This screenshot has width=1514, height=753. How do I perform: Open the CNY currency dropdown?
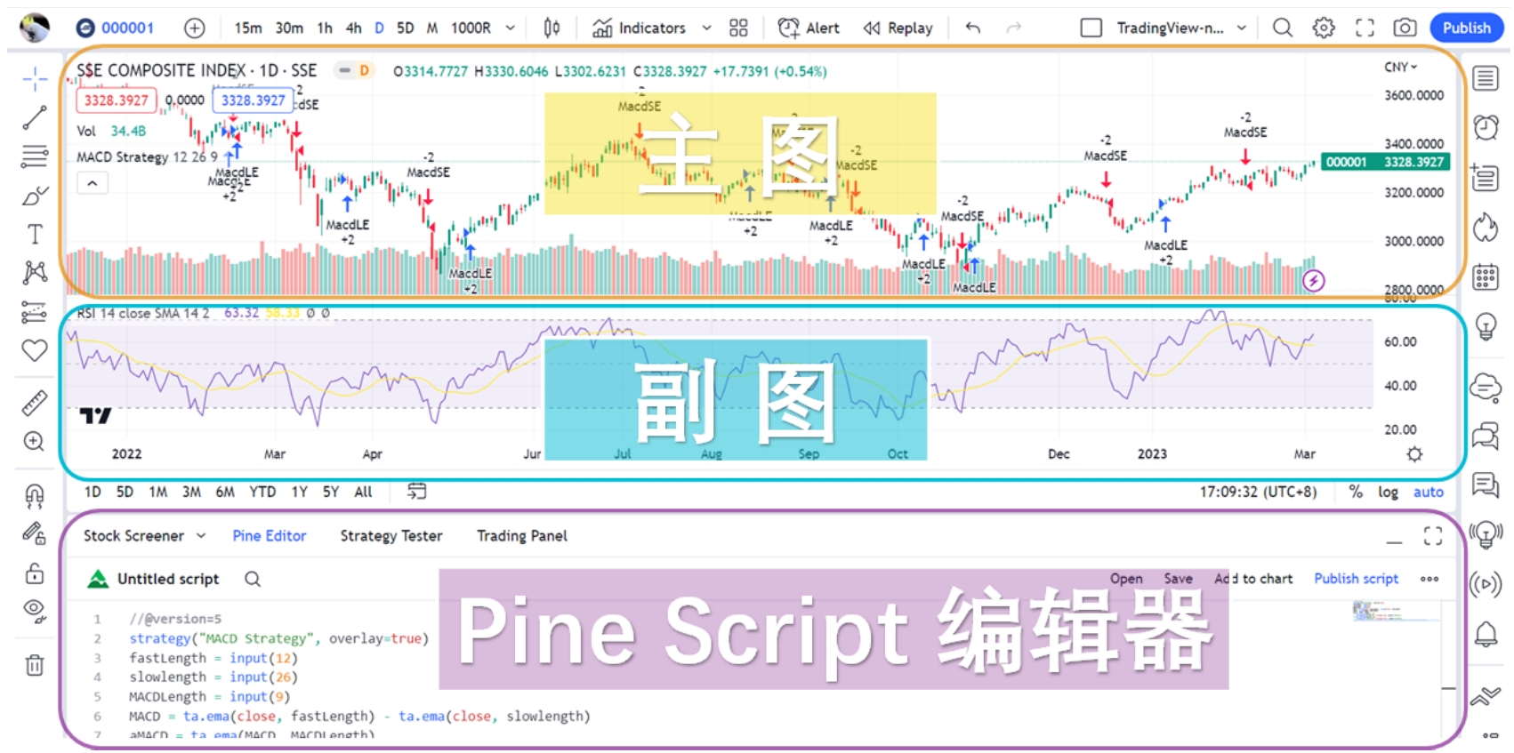[x=1401, y=67]
